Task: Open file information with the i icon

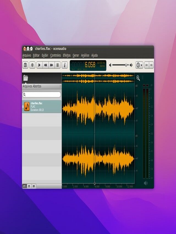Action: (65, 65)
